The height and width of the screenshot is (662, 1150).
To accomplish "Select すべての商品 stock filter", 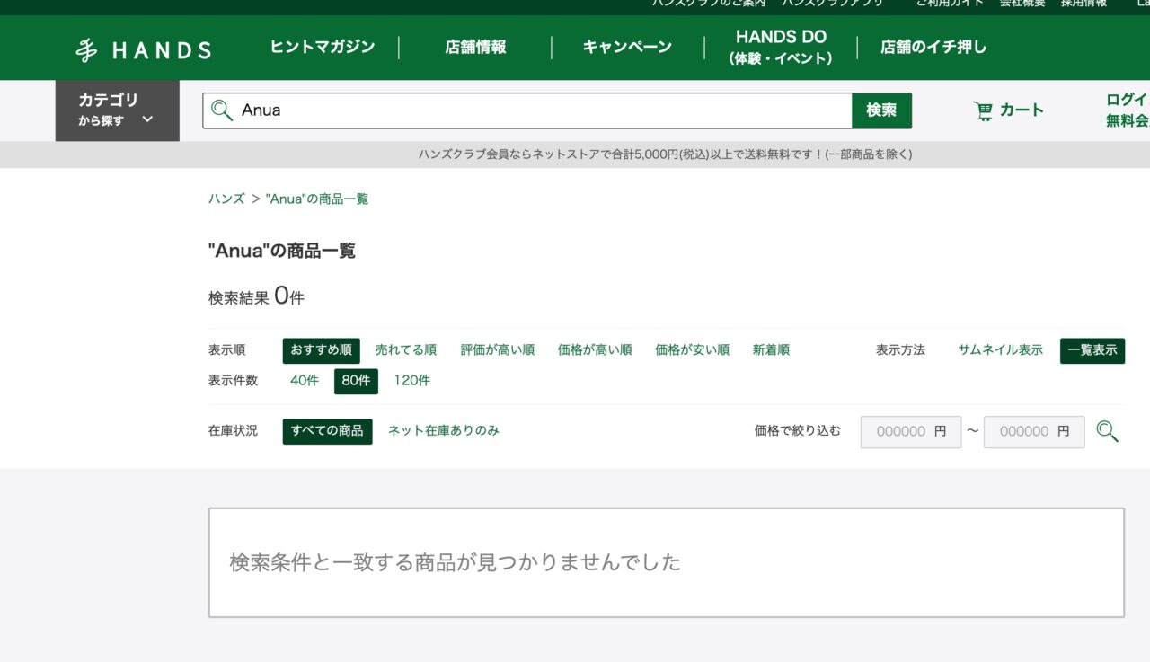I will pyautogui.click(x=327, y=431).
